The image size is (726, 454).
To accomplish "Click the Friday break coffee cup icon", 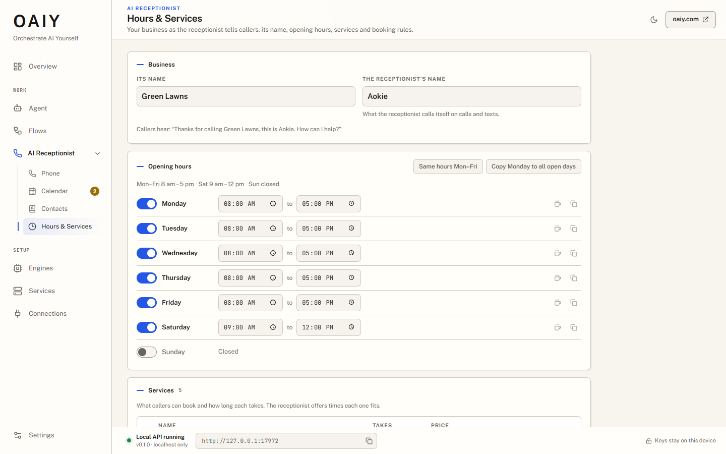I will pyautogui.click(x=558, y=303).
